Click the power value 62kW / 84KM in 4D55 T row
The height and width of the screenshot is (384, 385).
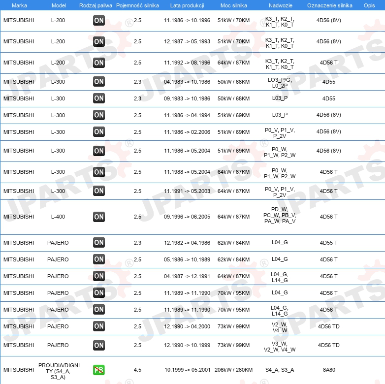[233, 243]
